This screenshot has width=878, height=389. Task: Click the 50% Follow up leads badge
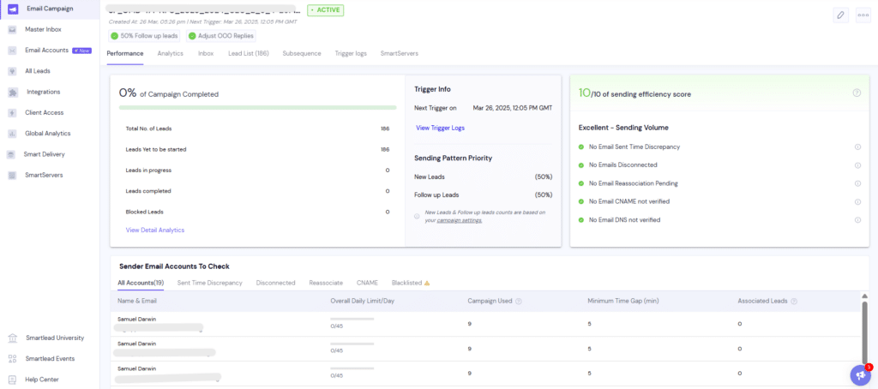(144, 36)
